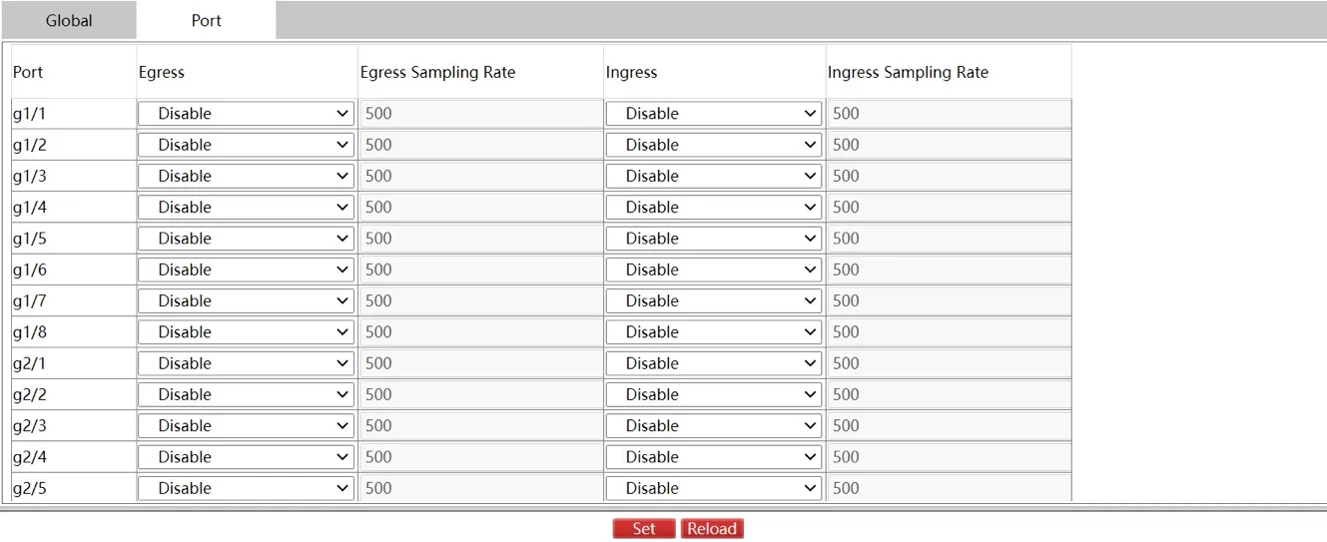
Task: Select the Port tab
Action: [x=206, y=20]
